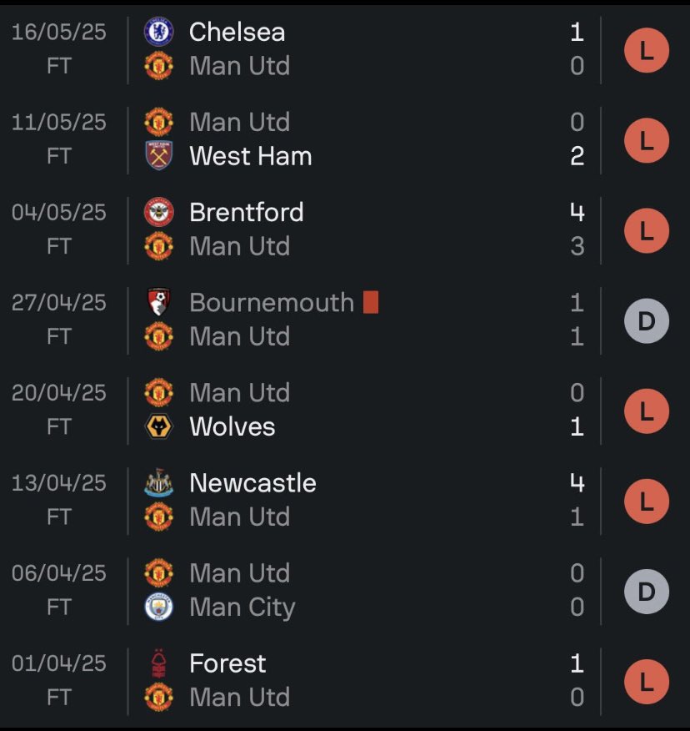Click the Brentford club crest
Image resolution: width=690 pixels, height=731 pixels.
159,212
